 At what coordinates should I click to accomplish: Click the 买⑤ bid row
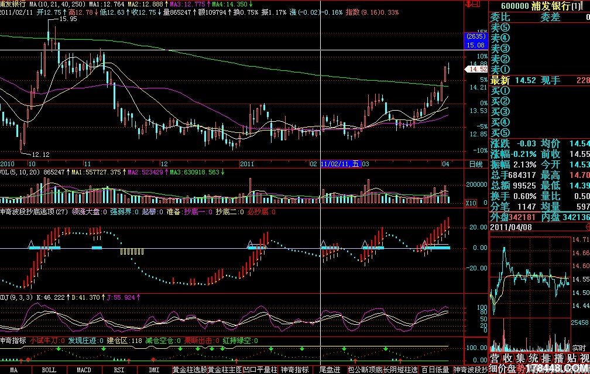(x=540, y=133)
